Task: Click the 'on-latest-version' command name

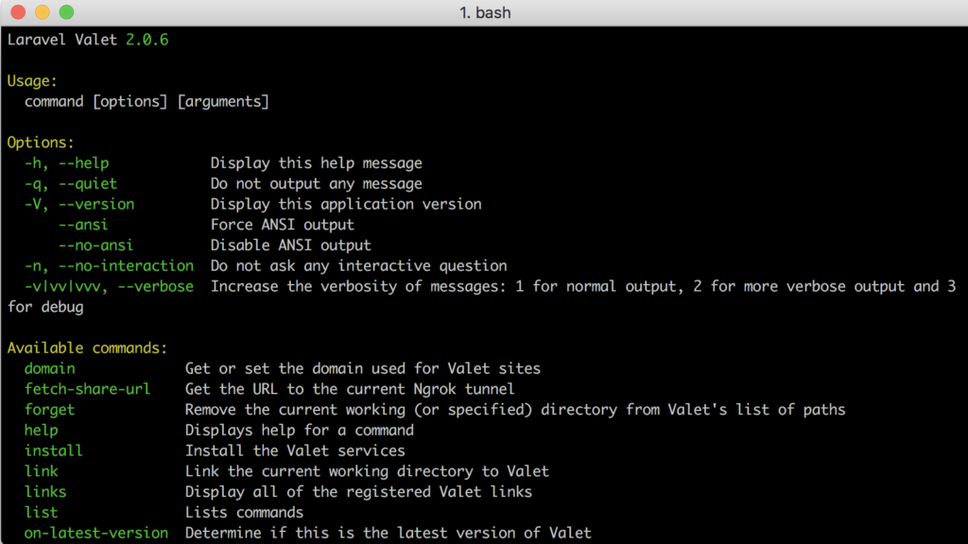Action: 95,533
